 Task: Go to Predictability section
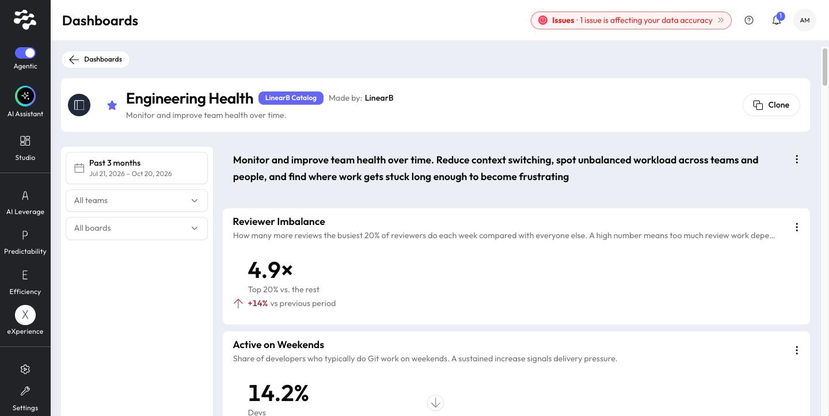(25, 242)
